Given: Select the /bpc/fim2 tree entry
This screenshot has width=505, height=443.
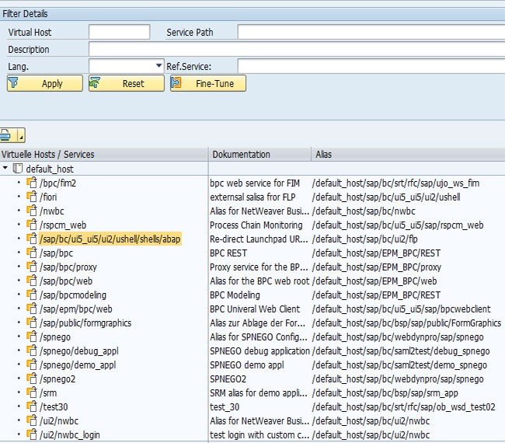Looking at the screenshot, I should point(58,183).
